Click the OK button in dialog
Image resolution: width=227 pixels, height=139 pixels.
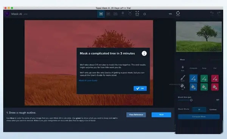(x=140, y=88)
